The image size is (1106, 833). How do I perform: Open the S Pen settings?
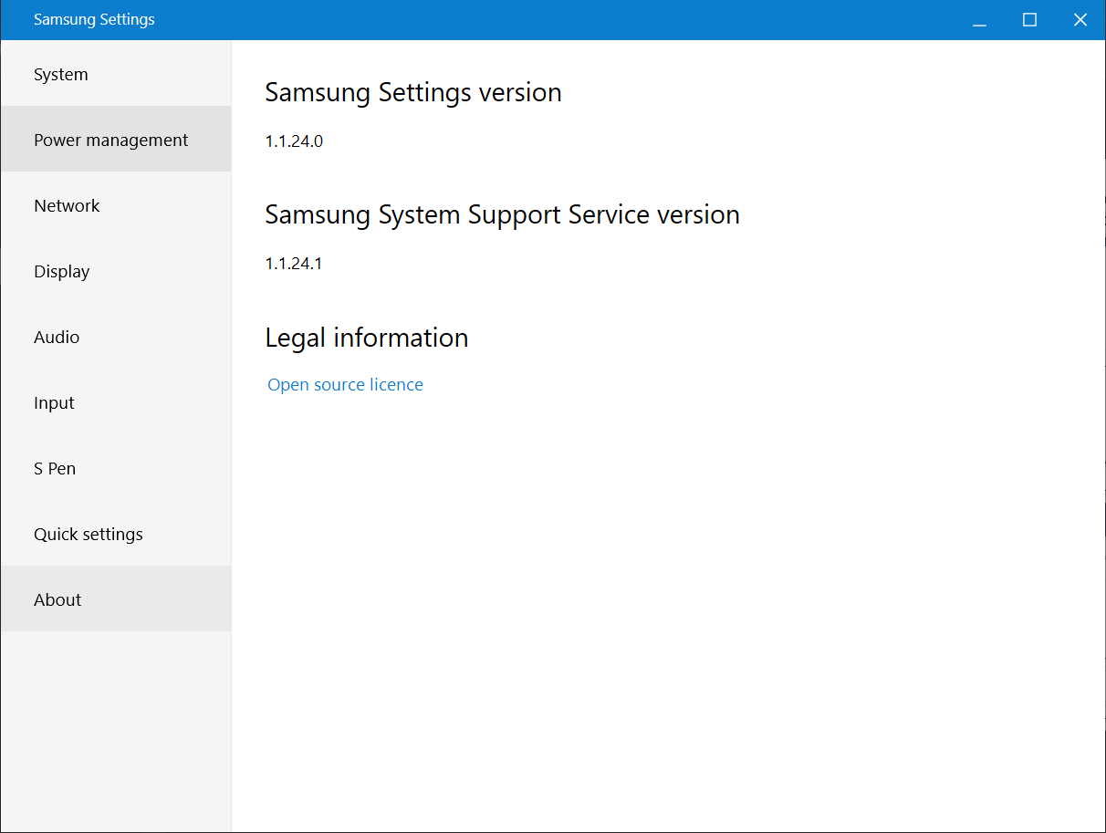116,468
